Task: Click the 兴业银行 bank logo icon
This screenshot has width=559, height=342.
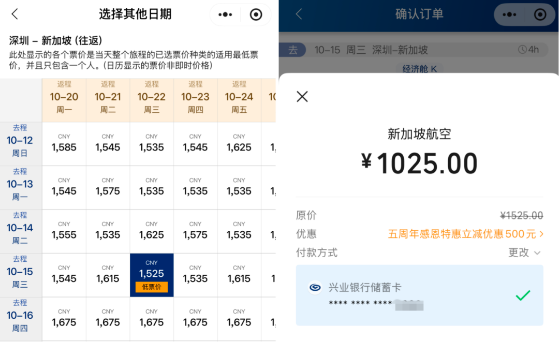Action: (316, 287)
